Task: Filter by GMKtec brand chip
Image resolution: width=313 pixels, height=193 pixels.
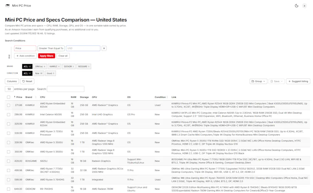Action: (40, 66)
